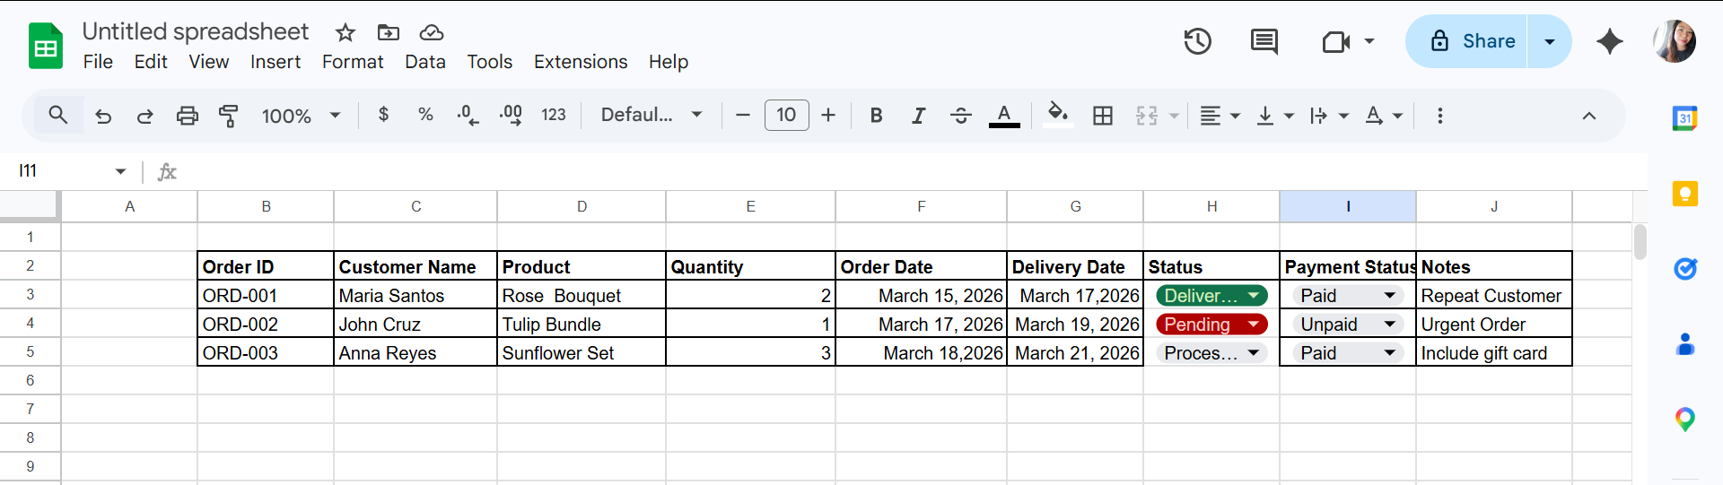
Task: Click the print icon
Action: click(x=187, y=116)
